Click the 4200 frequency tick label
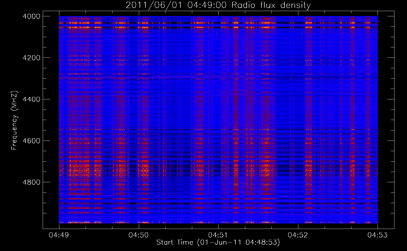 click(x=31, y=58)
